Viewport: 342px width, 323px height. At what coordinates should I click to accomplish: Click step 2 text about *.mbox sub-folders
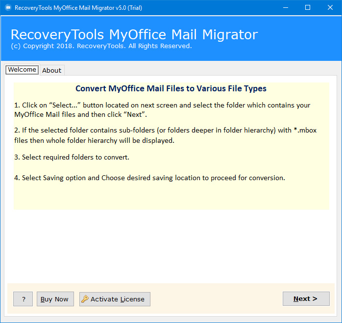(165, 135)
